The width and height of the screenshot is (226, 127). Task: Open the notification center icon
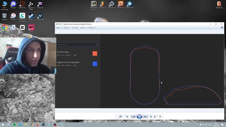pyautogui.click(x=222, y=125)
